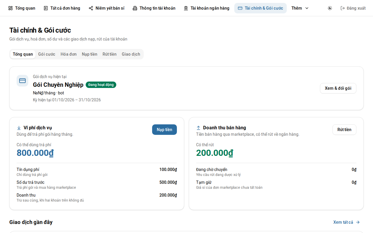Image resolution: width=373 pixels, height=233 pixels.
Task: Click the Xem & đổi gói button
Action: 338,88
